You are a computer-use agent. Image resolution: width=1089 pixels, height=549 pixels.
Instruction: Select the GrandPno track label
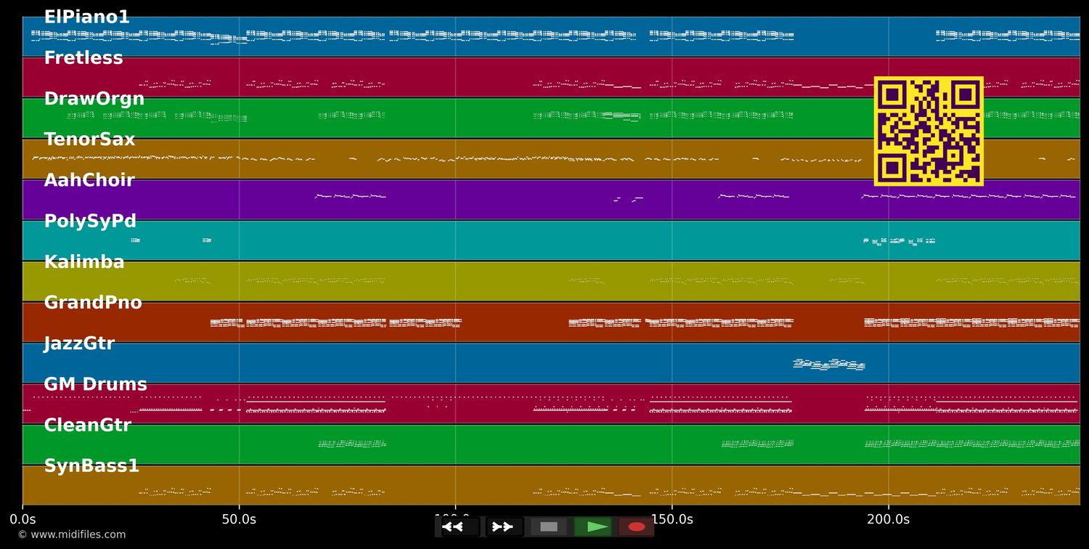(x=93, y=303)
